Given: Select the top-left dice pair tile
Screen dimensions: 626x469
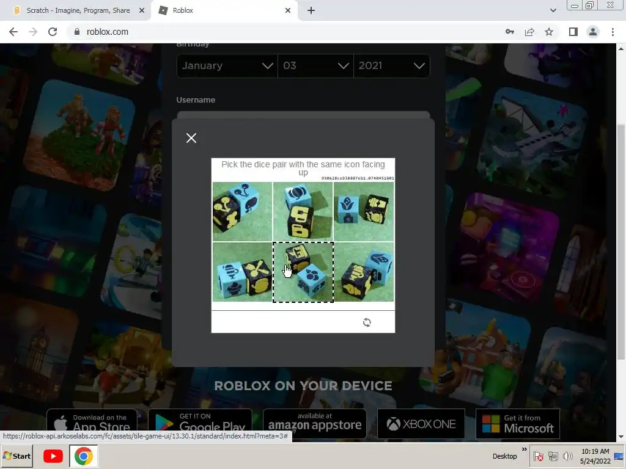Looking at the screenshot, I should [242, 211].
